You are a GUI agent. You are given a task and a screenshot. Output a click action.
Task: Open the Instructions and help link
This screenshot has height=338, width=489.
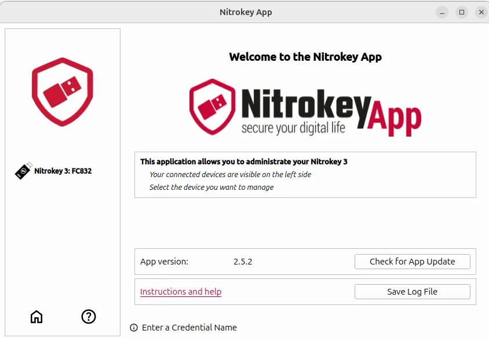[x=181, y=292]
